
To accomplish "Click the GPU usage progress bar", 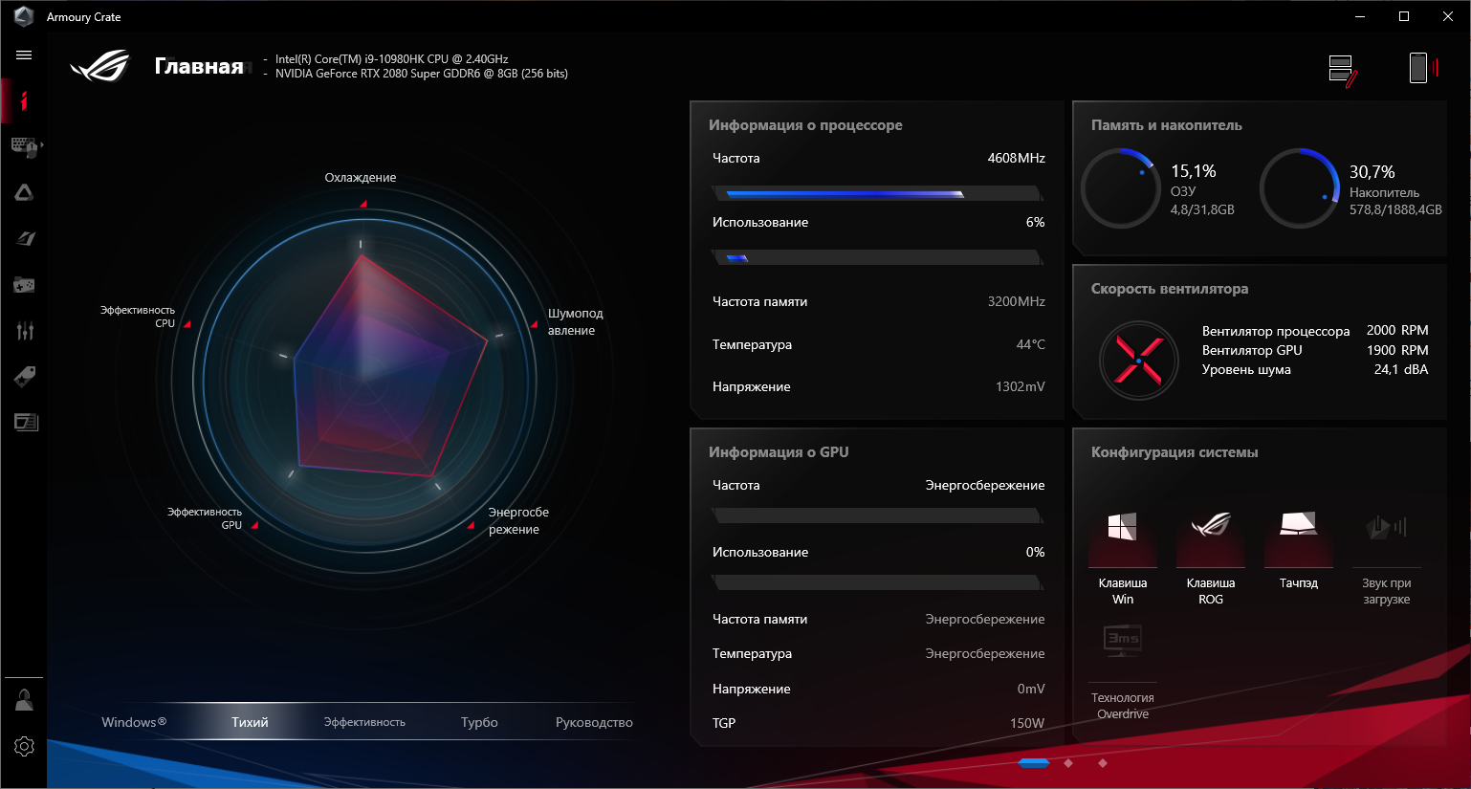I will click(877, 582).
